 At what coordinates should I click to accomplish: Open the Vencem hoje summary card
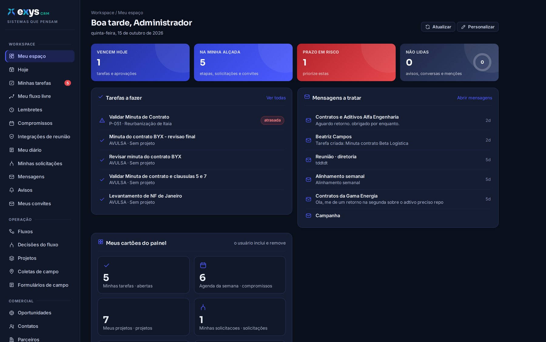[140, 62]
